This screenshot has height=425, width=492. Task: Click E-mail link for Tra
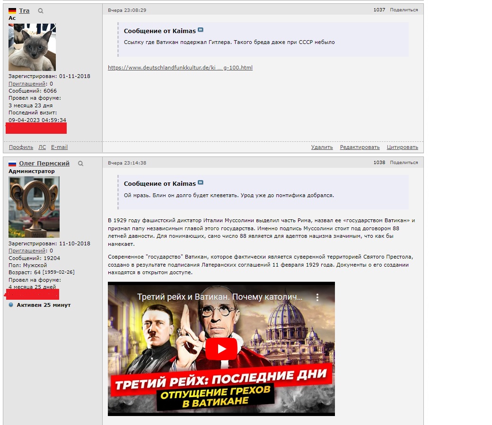[x=59, y=147]
